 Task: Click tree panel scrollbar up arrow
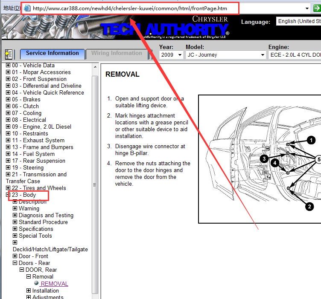pos(95,67)
